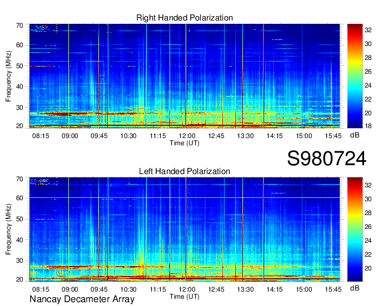Click the 13:30 tick on the bottom time axis

(245, 289)
